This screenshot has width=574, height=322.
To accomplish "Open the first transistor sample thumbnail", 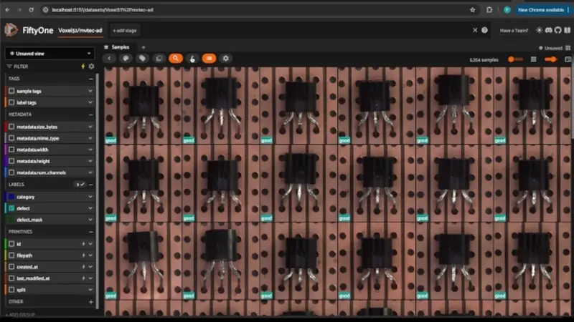I will pyautogui.click(x=143, y=105).
